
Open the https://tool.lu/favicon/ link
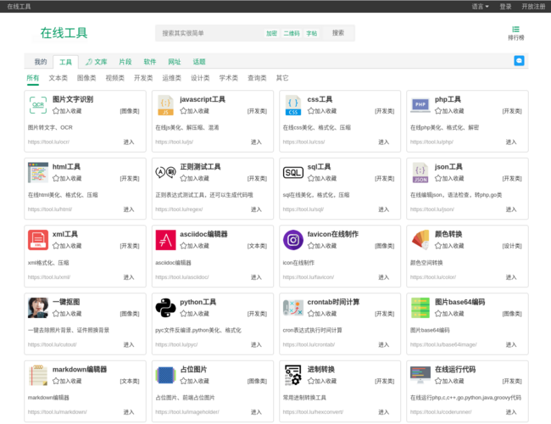(x=309, y=277)
